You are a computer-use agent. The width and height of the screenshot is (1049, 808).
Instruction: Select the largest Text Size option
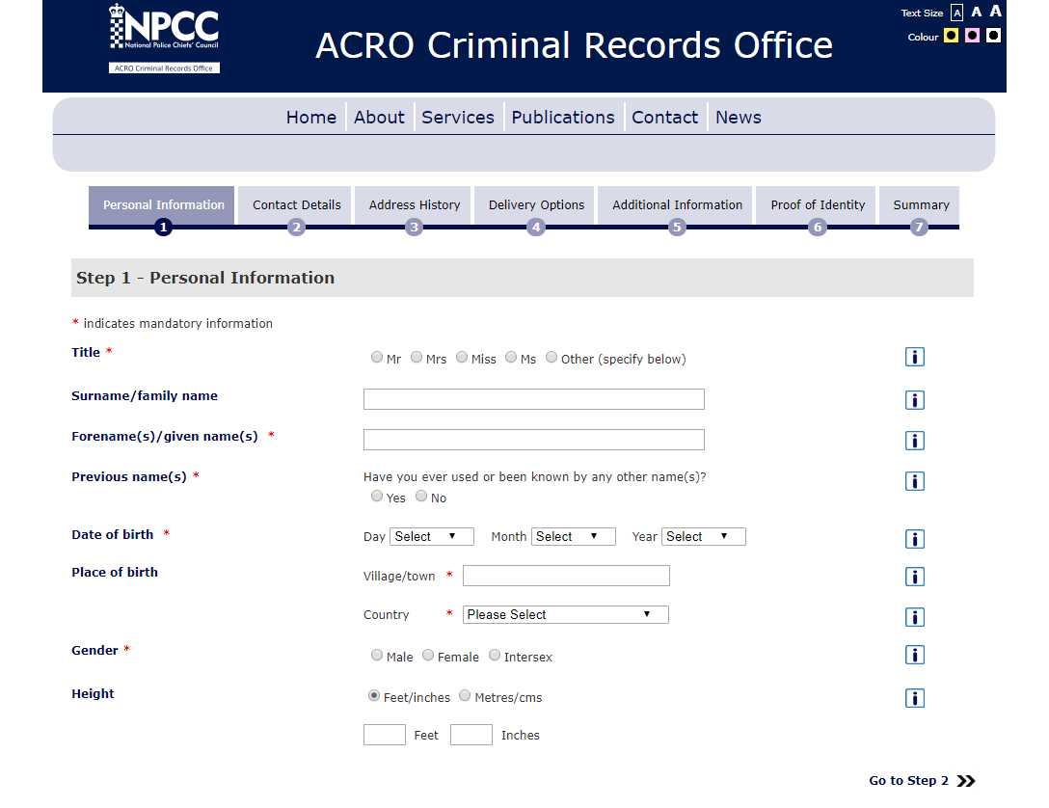[x=995, y=12]
